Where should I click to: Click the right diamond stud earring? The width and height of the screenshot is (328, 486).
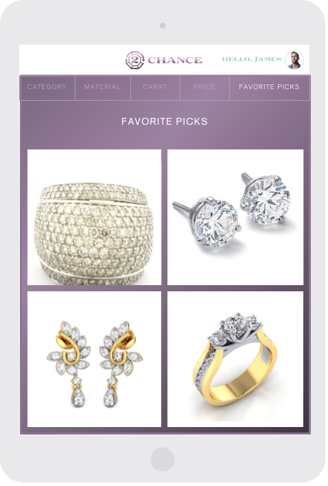tap(266, 198)
